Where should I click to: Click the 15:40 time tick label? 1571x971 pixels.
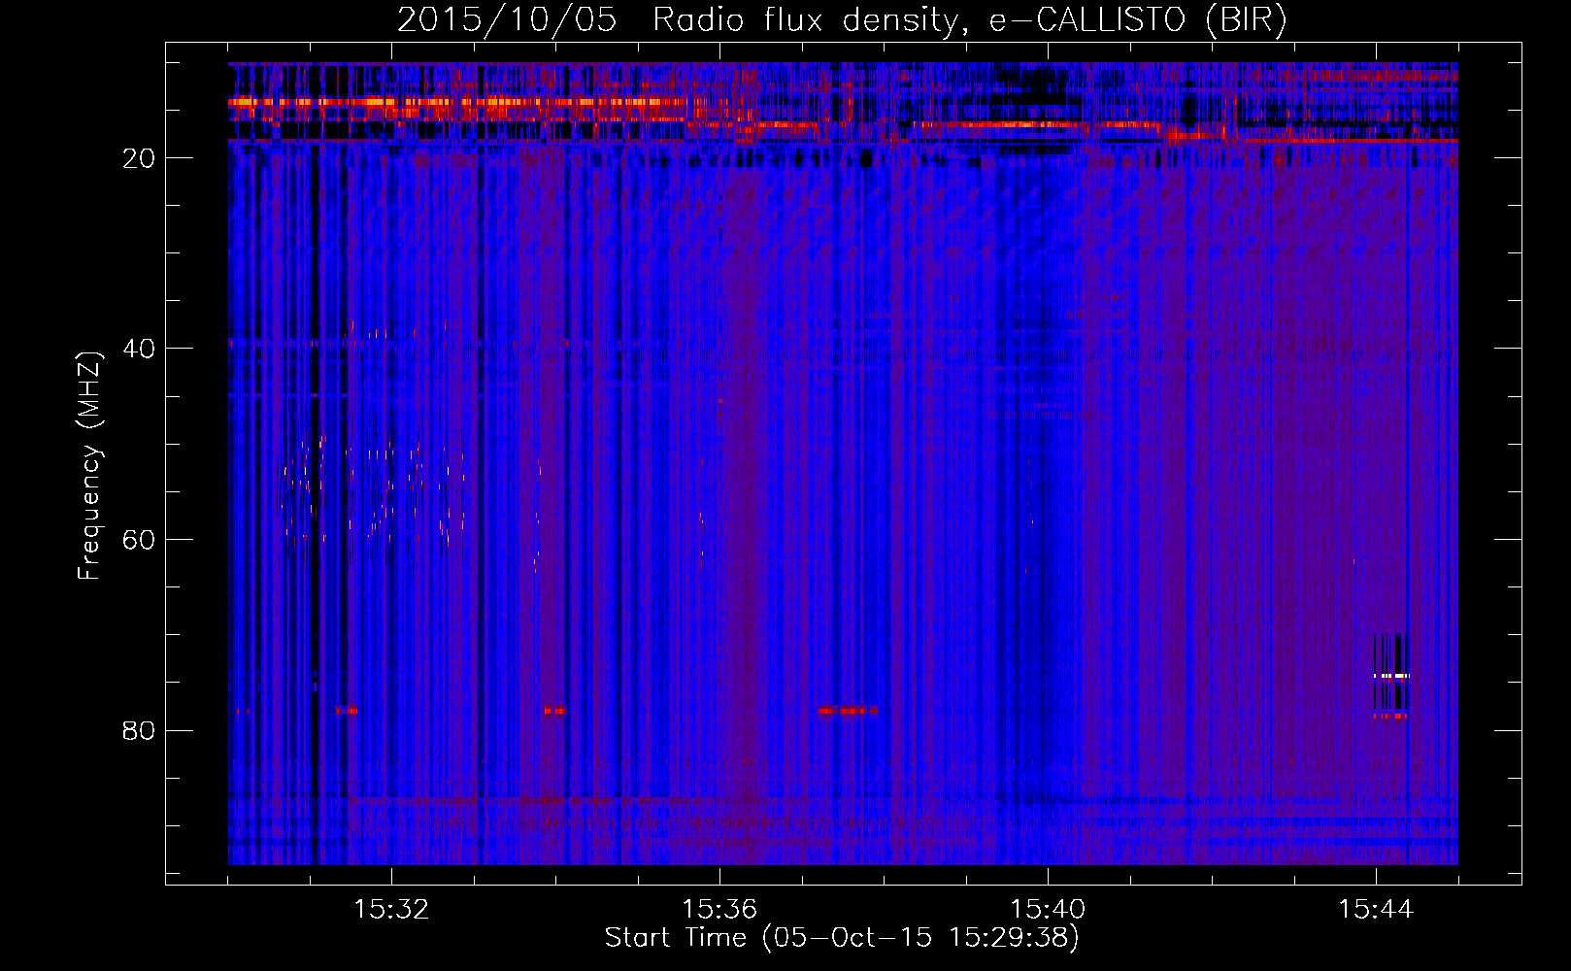tap(1048, 910)
